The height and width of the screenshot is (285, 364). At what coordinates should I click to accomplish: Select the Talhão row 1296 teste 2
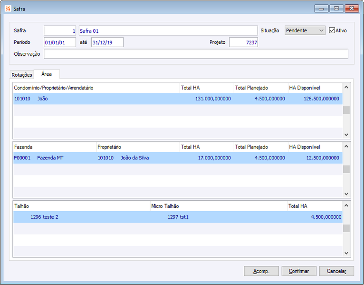tap(178, 217)
